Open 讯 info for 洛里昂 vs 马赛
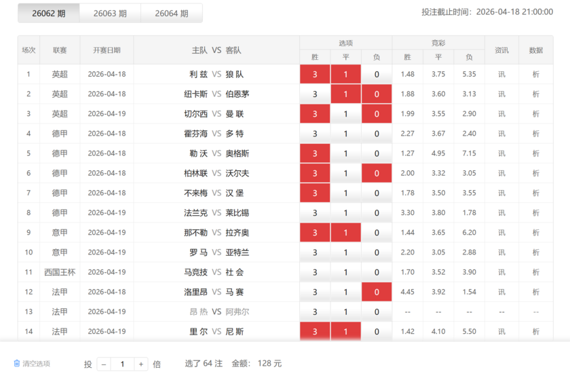Image resolution: width=570 pixels, height=380 pixels. (x=501, y=292)
